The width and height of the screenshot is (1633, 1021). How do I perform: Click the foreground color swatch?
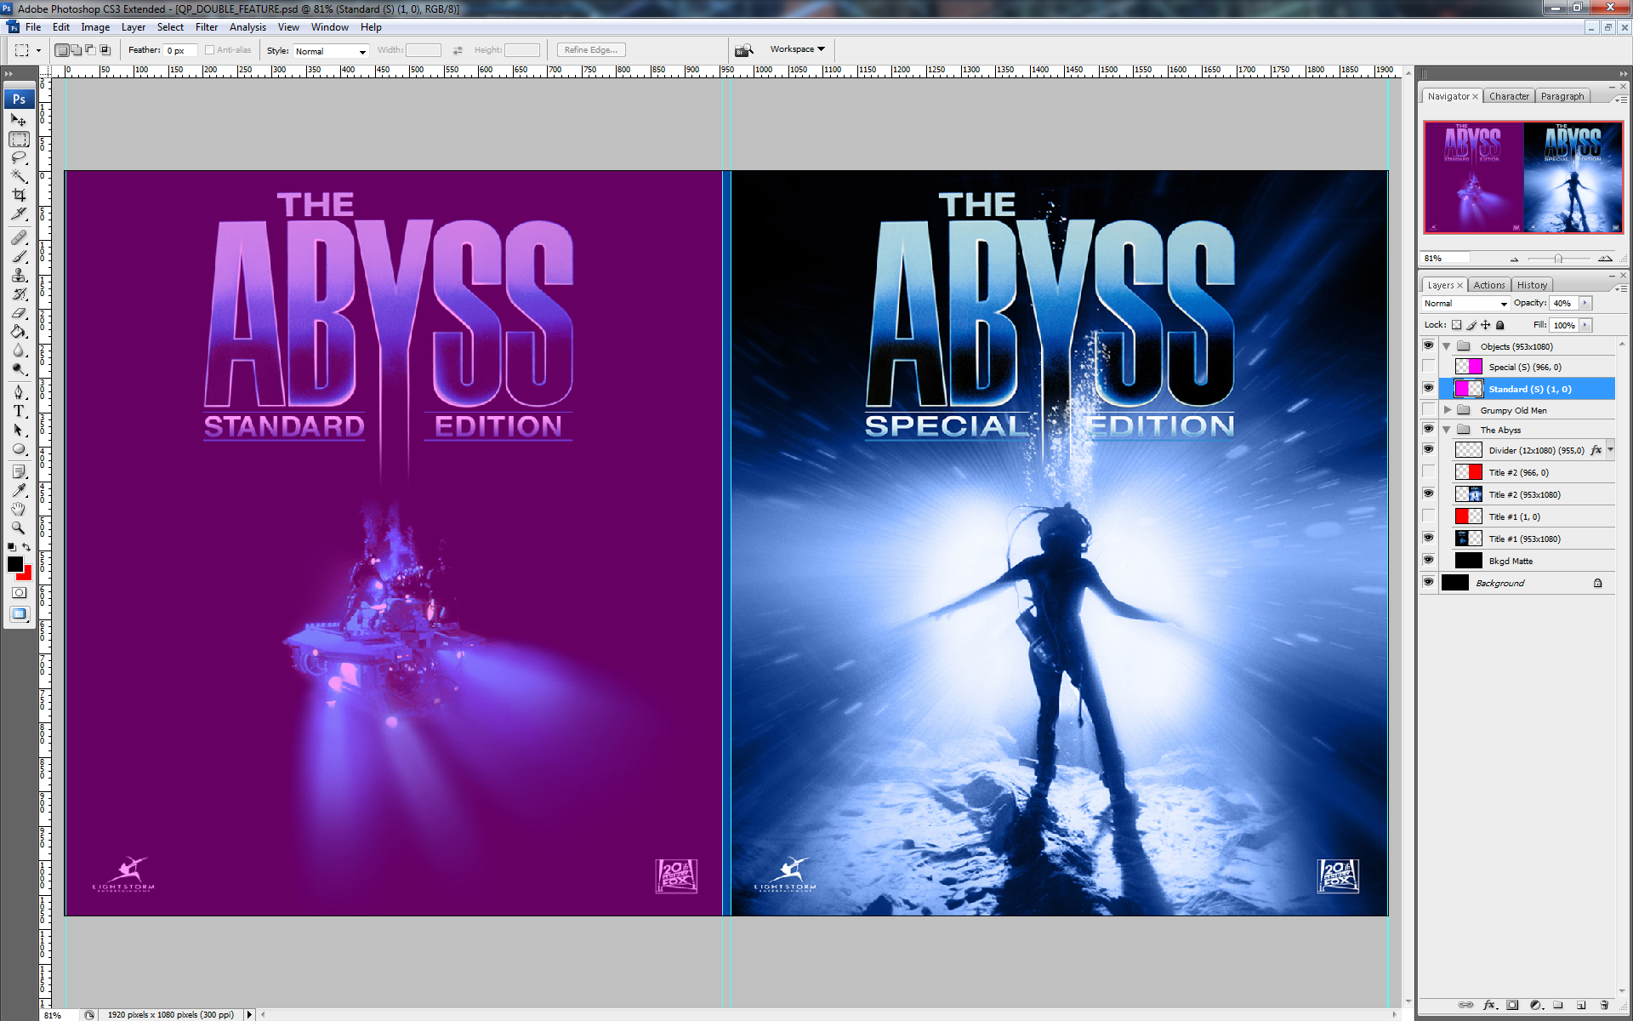pos(14,563)
